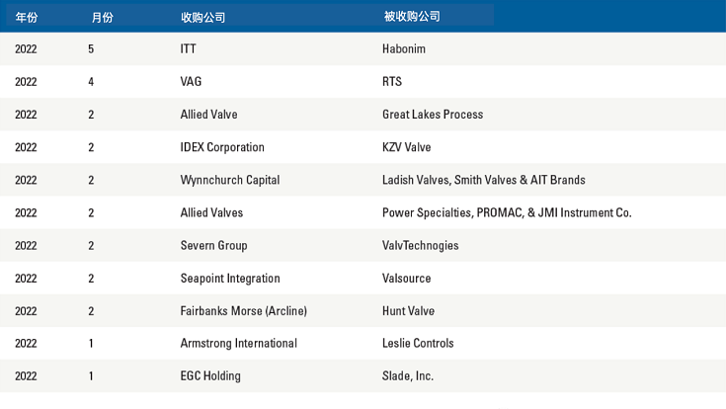Viewport: 726px width, 409px height.
Task: Click the RTS acquired company cell
Action: point(392,82)
